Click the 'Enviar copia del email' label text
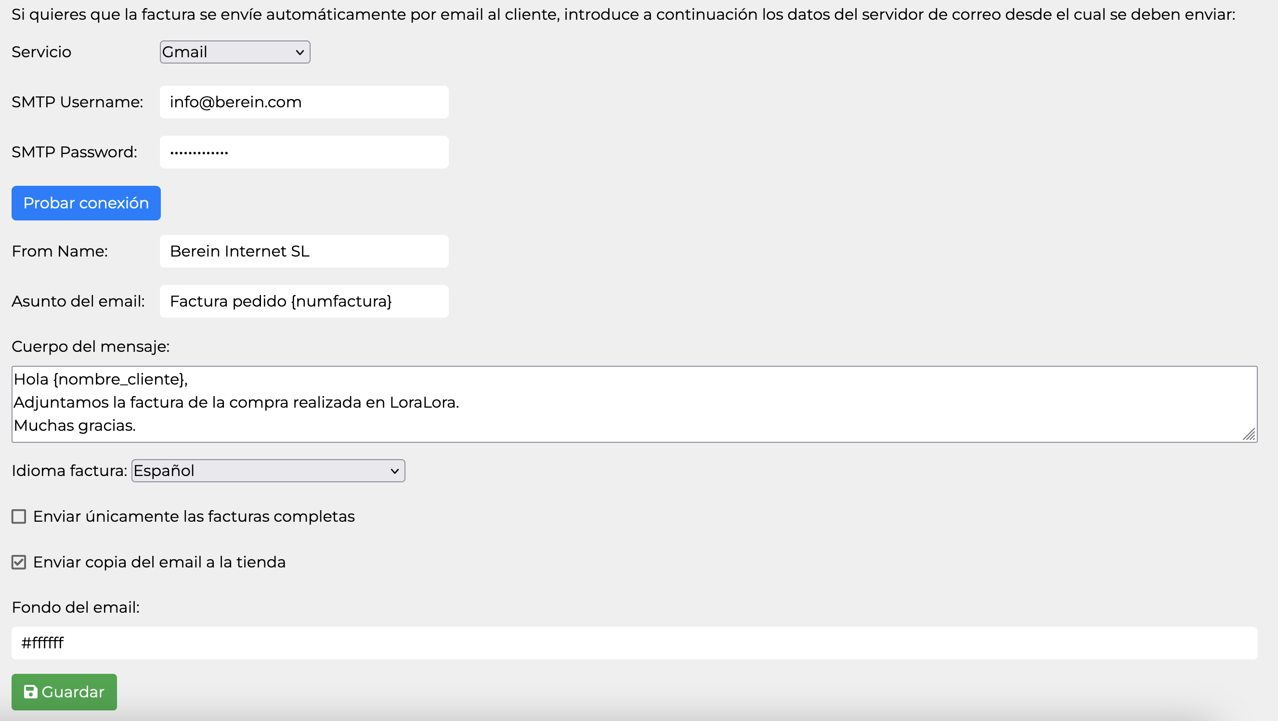 pos(159,562)
